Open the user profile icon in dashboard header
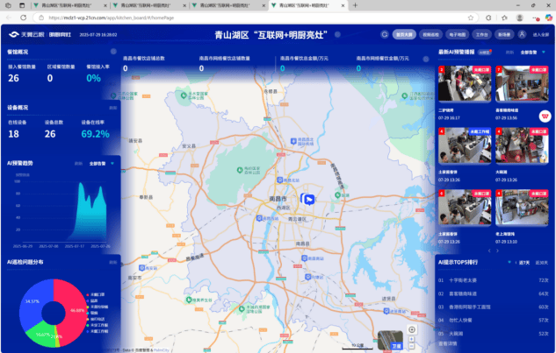 tap(523, 35)
